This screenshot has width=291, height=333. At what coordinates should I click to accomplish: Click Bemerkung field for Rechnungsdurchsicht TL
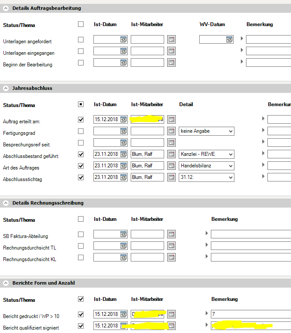[x=251, y=246]
